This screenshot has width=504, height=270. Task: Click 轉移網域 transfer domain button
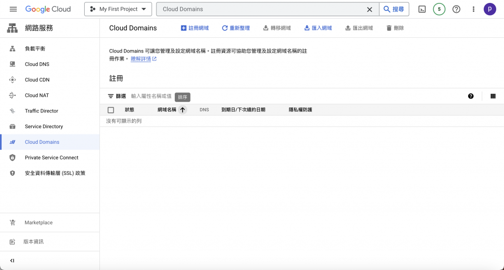point(277,28)
